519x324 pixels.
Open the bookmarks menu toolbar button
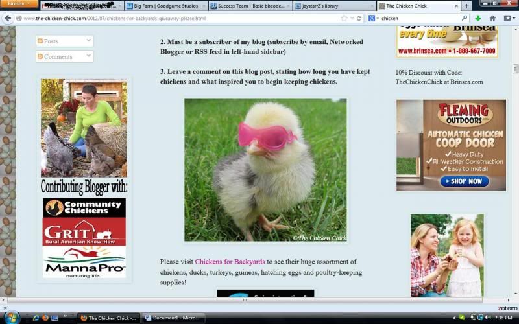click(x=508, y=19)
